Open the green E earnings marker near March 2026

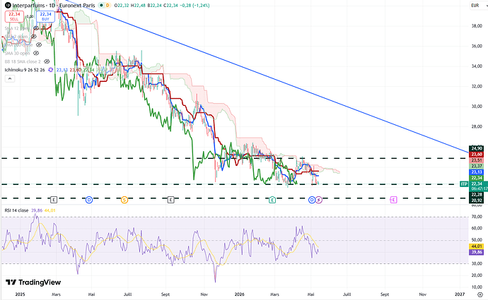tap(272, 200)
